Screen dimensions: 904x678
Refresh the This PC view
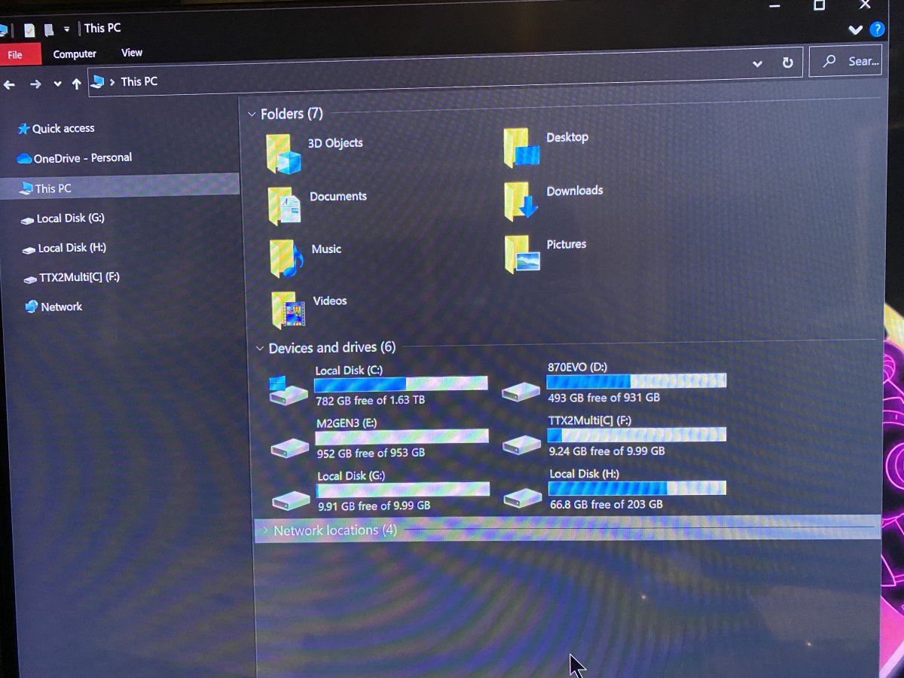[x=787, y=63]
